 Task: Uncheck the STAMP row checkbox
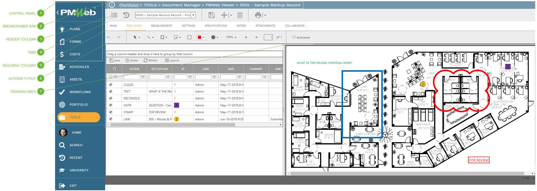click(x=111, y=112)
